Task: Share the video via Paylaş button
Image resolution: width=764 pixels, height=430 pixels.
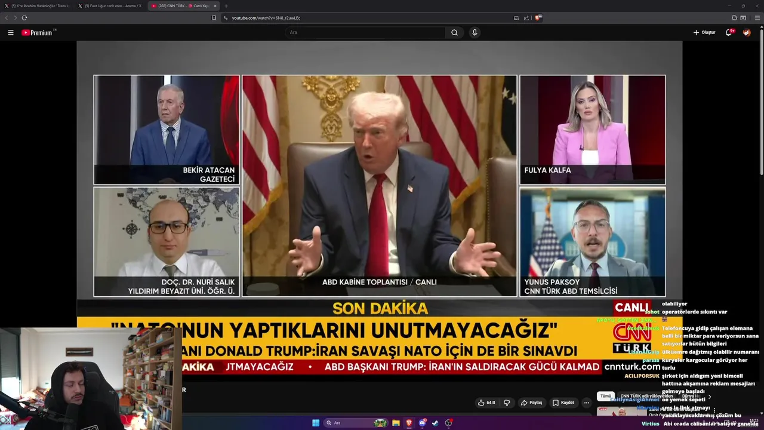Action: 531,403
